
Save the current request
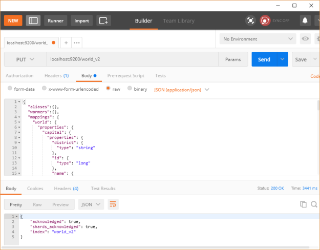click(301, 59)
